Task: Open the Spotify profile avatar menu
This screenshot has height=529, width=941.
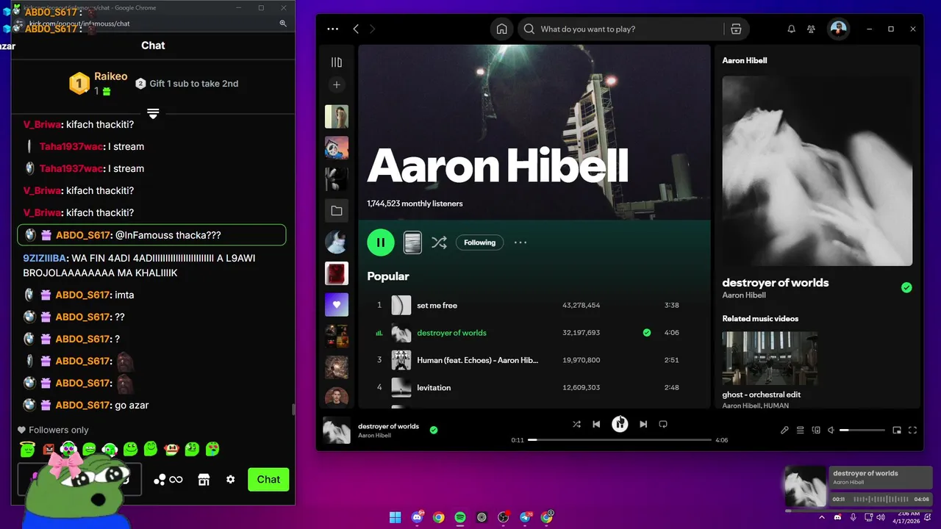Action: [838, 29]
